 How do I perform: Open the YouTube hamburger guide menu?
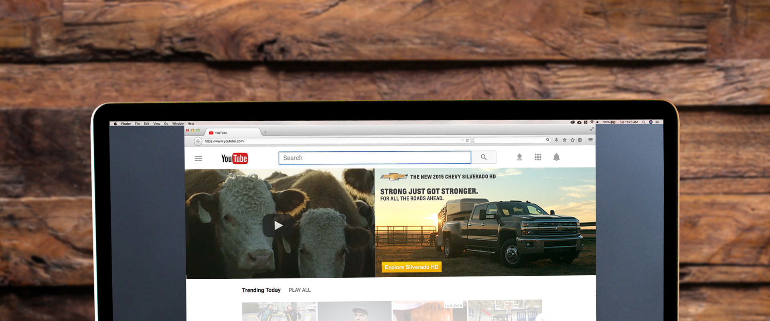198,158
